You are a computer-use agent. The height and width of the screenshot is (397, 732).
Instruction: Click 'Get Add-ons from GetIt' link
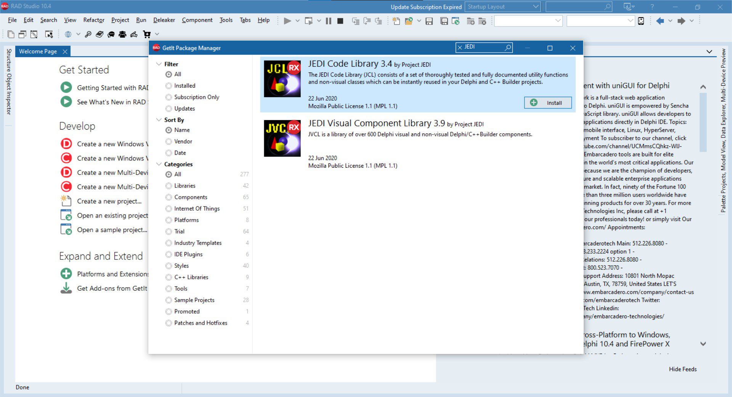pyautogui.click(x=112, y=288)
